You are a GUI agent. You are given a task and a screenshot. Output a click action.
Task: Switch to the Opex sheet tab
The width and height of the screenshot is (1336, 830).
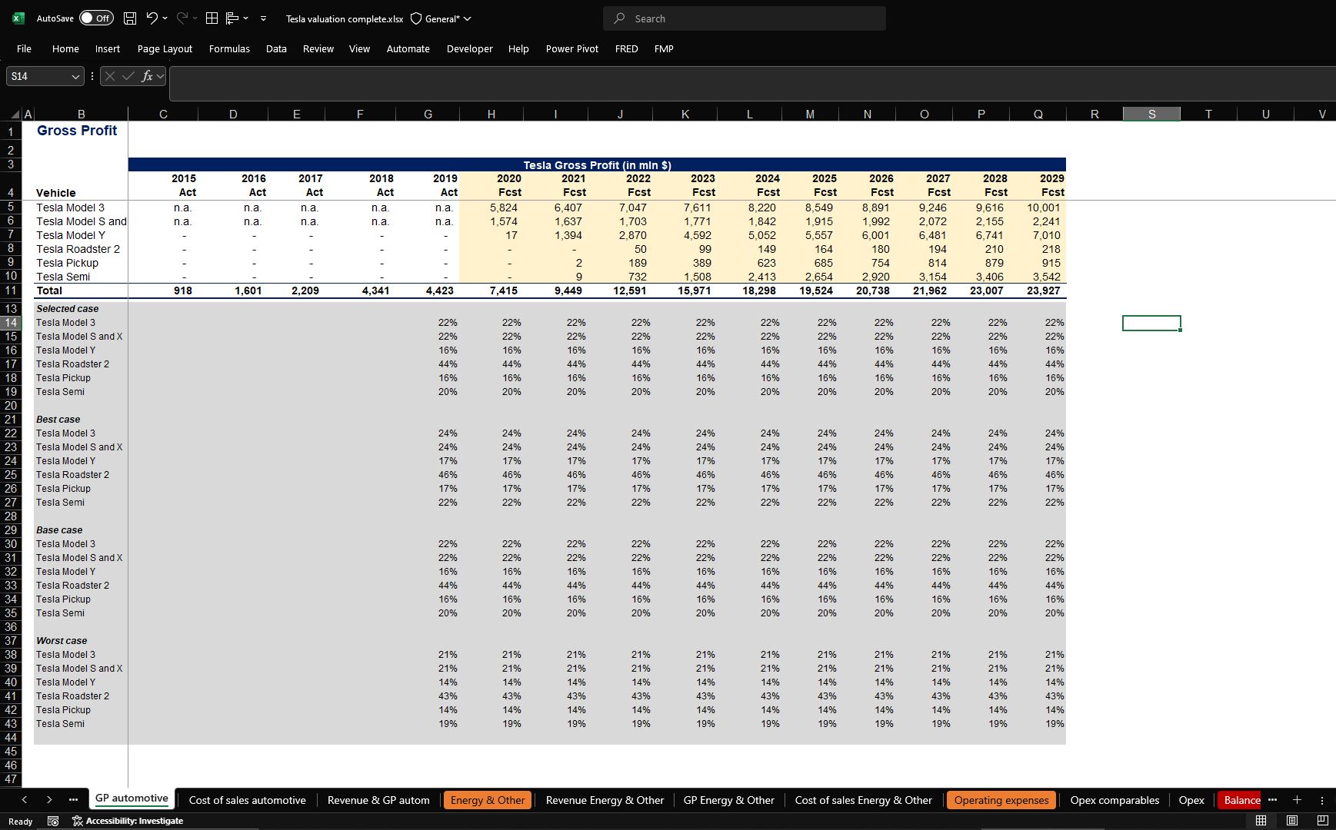click(x=1191, y=800)
